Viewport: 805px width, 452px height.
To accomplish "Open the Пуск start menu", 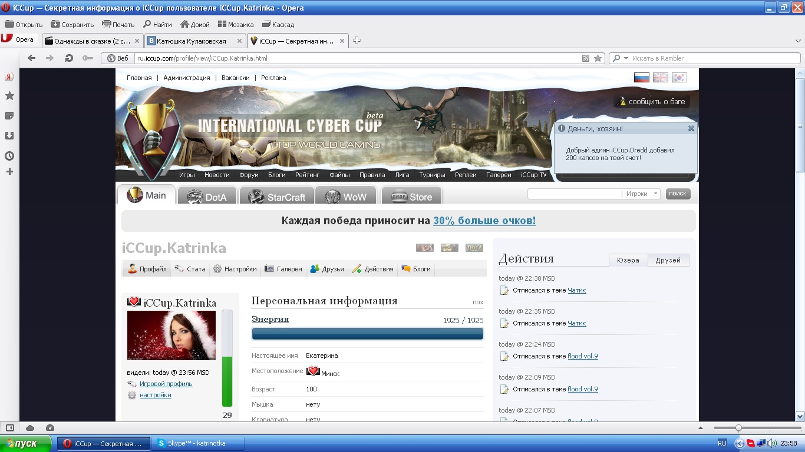I will coord(27,444).
